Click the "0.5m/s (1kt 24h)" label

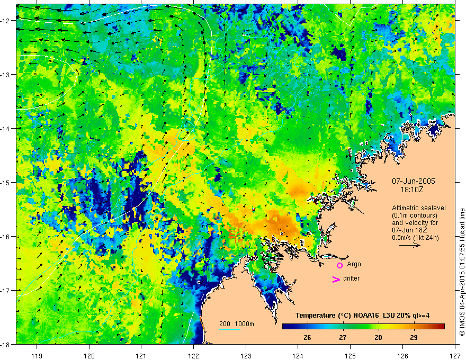click(415, 238)
